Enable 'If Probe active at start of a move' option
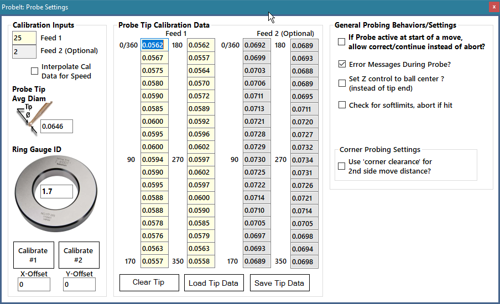 [341, 42]
